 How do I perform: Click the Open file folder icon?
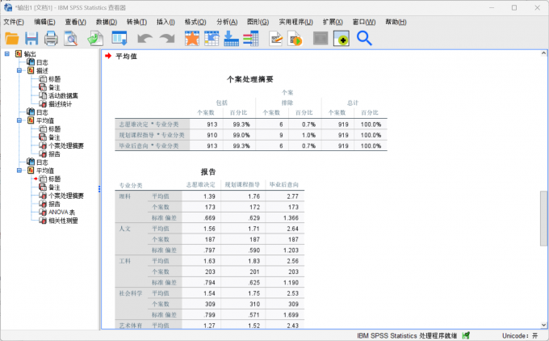pyautogui.click(x=12, y=38)
